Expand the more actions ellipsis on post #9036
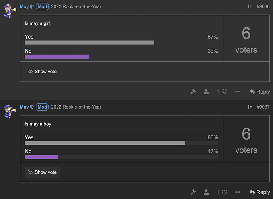 (238, 92)
